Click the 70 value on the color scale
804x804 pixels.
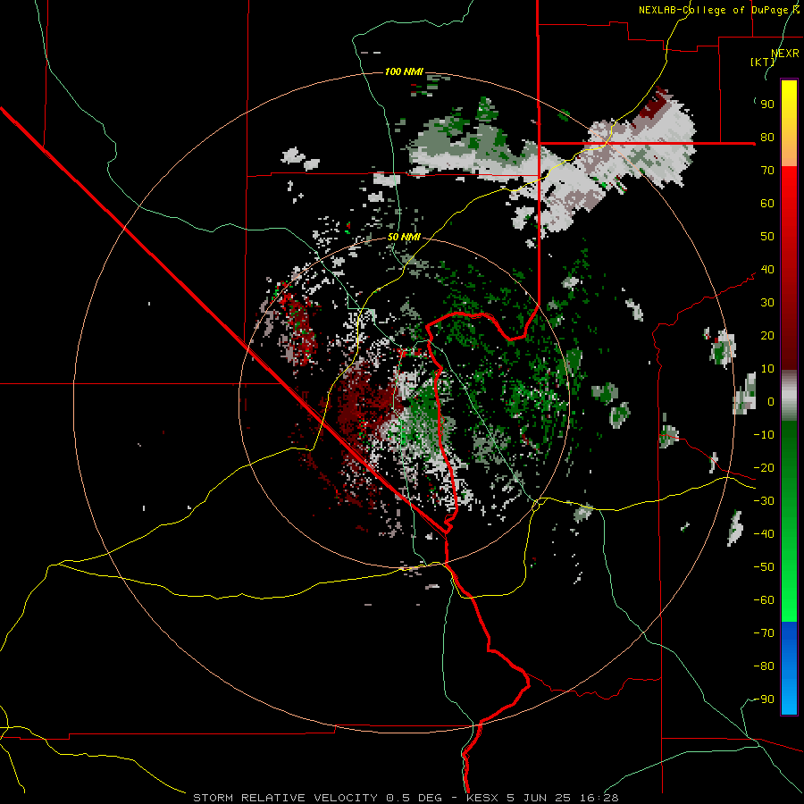tap(767, 171)
